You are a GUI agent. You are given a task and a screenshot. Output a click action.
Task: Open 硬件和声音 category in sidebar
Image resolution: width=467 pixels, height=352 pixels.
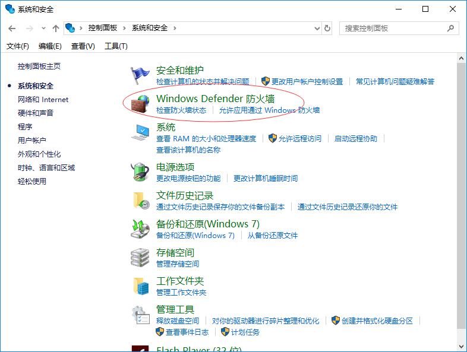point(36,113)
